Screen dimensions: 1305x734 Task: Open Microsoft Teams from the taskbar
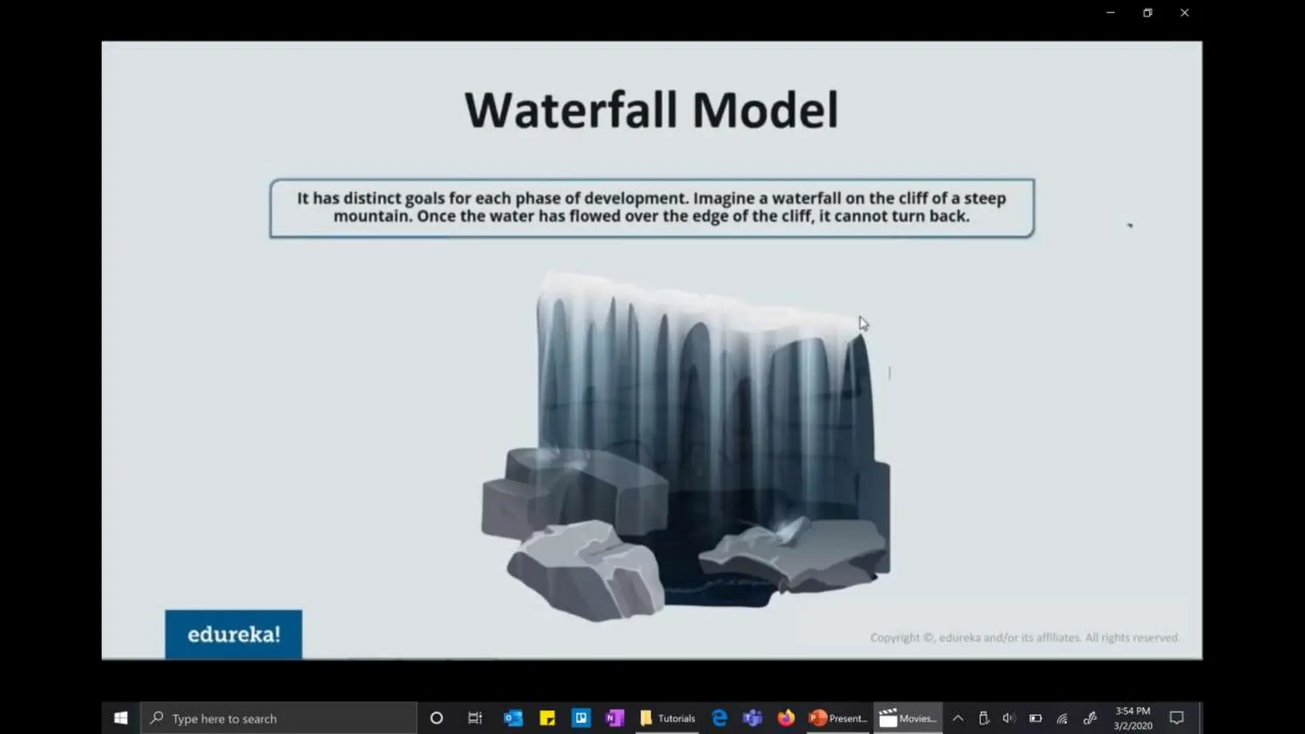[x=753, y=718]
